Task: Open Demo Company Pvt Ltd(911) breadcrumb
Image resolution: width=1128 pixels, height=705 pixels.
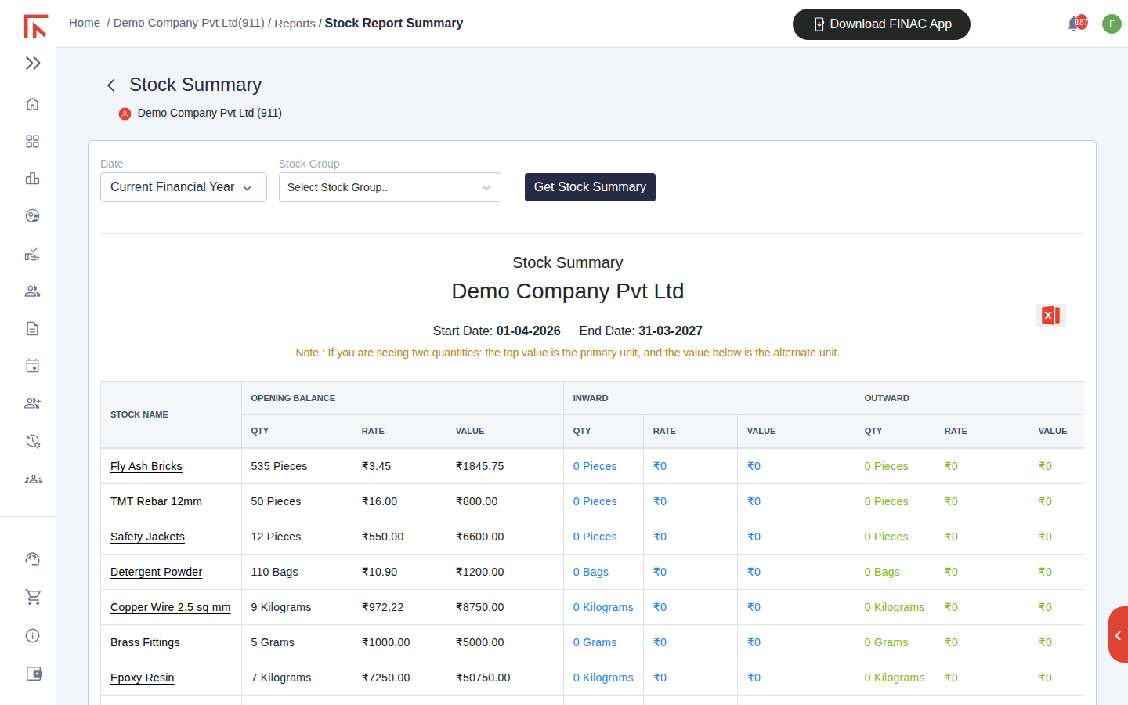Action: [189, 23]
